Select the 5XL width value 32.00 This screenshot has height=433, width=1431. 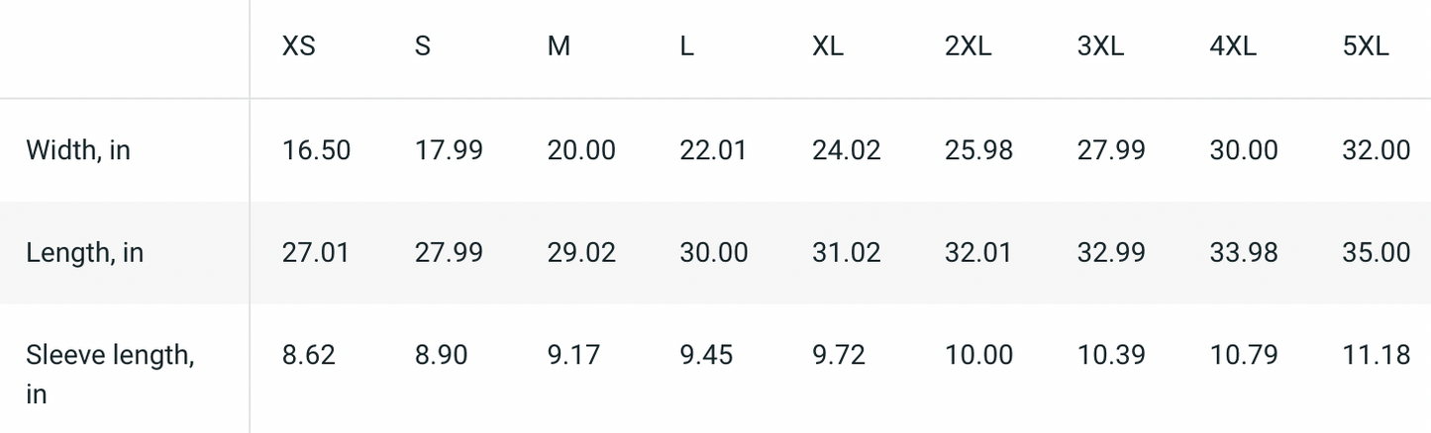tap(1376, 150)
